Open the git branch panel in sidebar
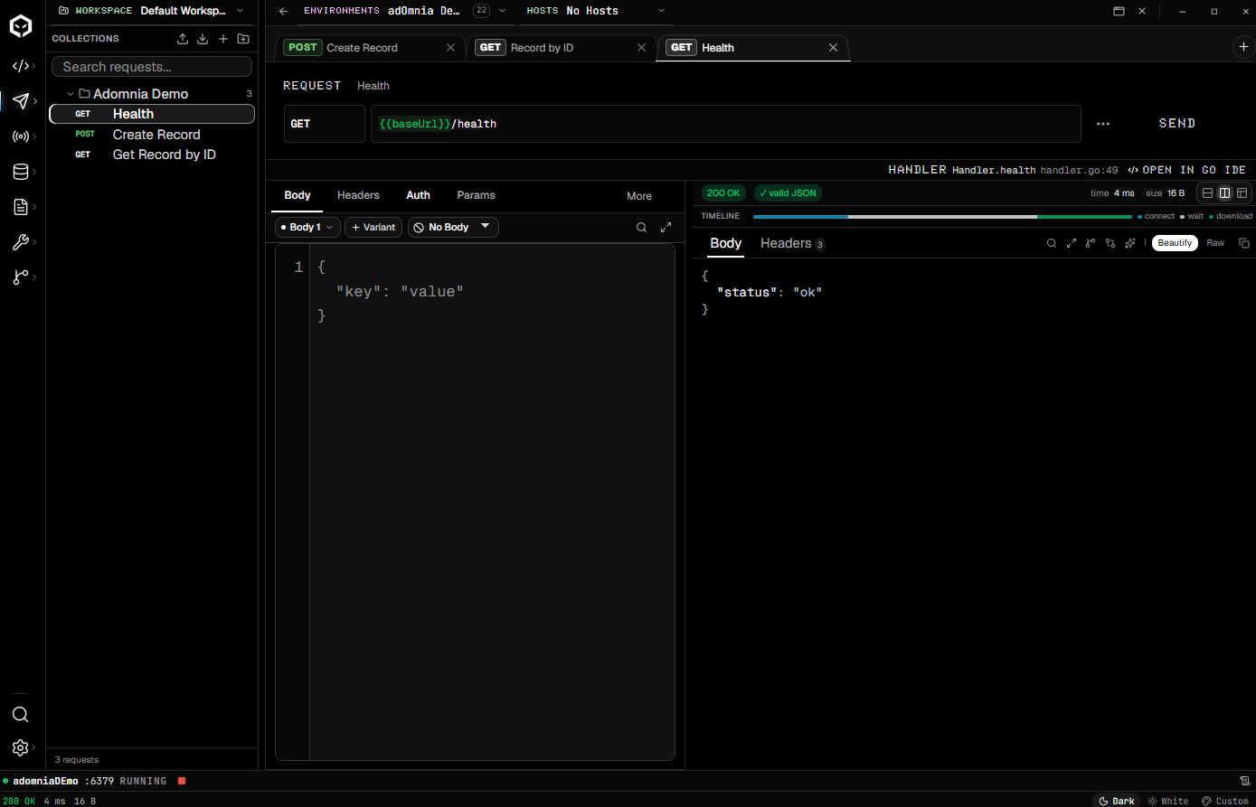1256x807 pixels. coord(21,277)
